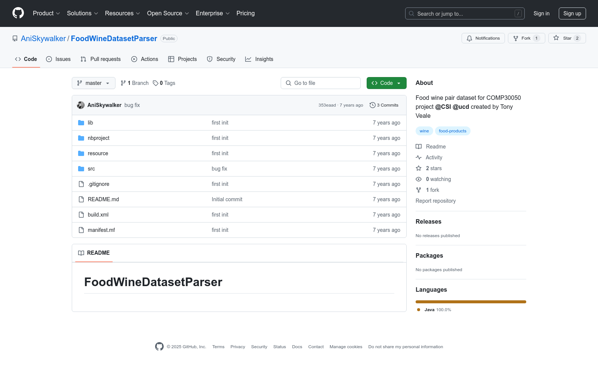Open commit 353eaad hash link
Screen dimensions: 598x374
click(x=327, y=105)
